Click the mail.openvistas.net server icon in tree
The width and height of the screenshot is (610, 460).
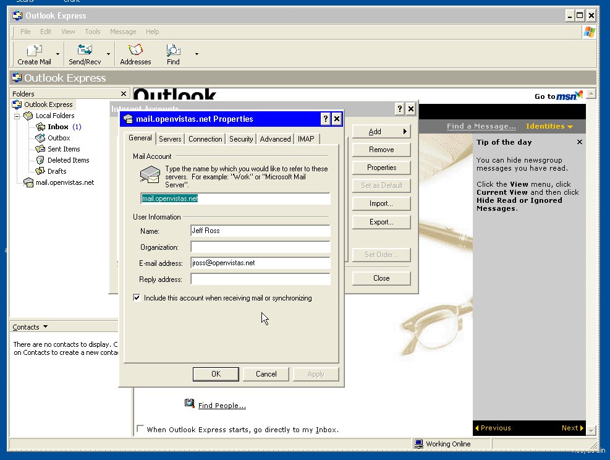(x=28, y=182)
